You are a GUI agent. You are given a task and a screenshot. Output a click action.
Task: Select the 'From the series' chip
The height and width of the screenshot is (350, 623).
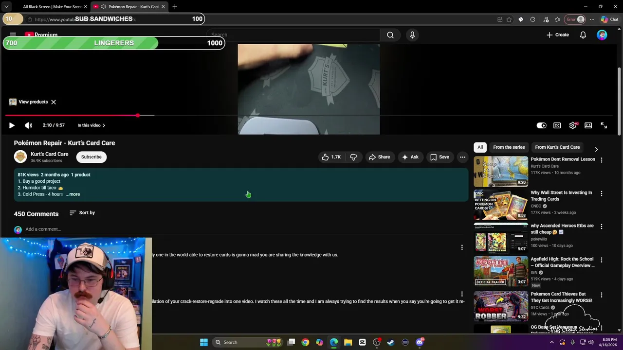[x=509, y=147]
